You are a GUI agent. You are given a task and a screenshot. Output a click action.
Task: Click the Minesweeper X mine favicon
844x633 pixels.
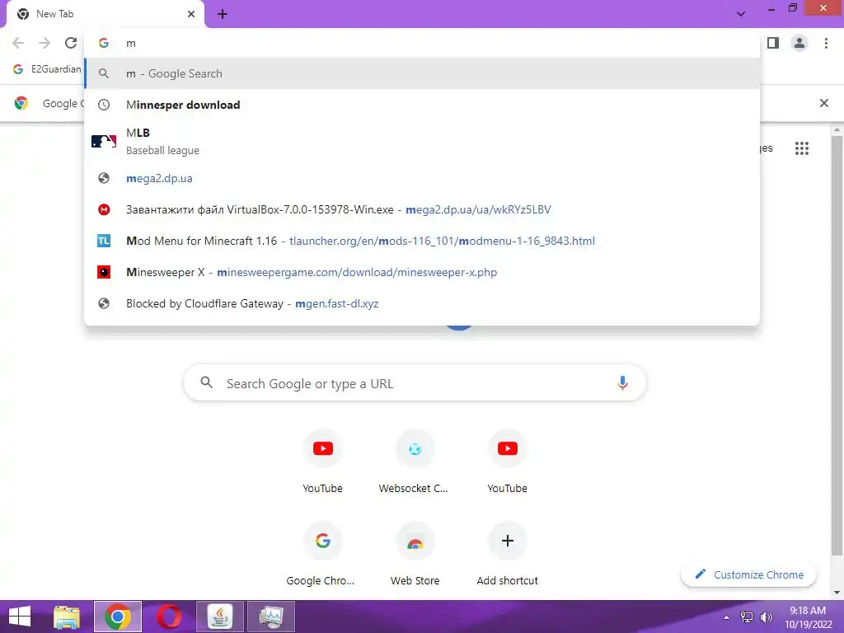[103, 272]
